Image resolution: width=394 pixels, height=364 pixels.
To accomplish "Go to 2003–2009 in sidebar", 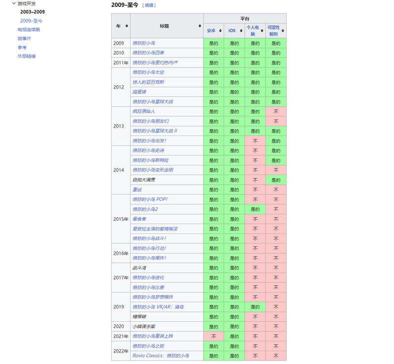I will tap(33, 12).
